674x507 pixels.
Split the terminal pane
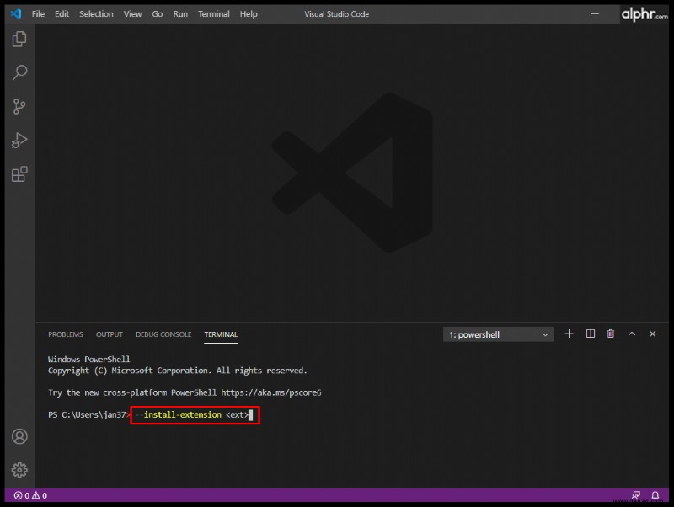point(591,334)
